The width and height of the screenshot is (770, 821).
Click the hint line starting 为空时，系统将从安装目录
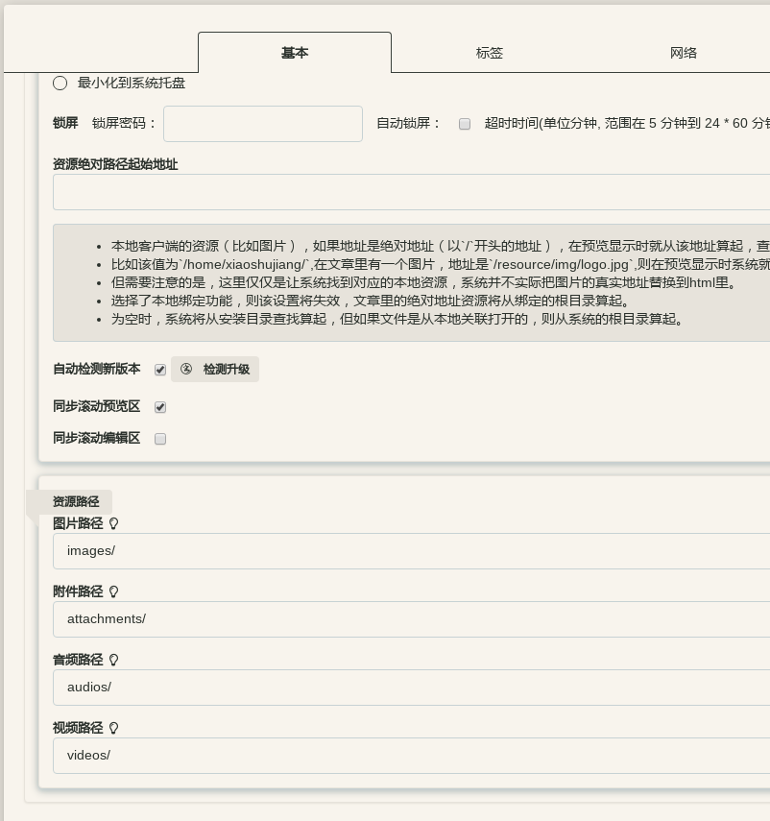(x=397, y=319)
